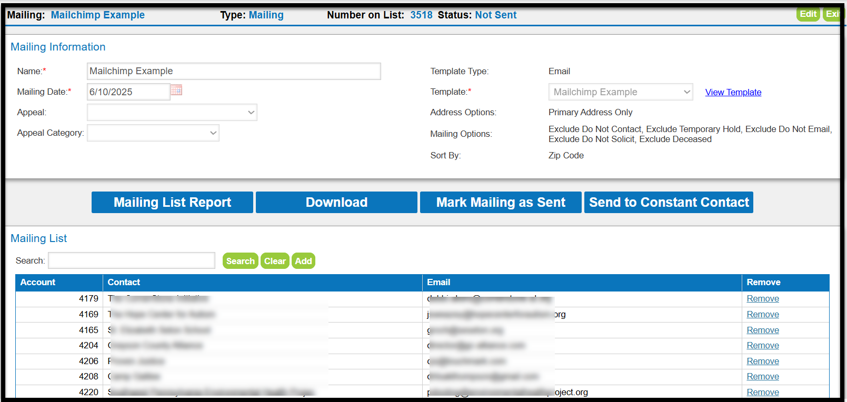
Task: Remove account 4206 from the list
Action: (763, 361)
